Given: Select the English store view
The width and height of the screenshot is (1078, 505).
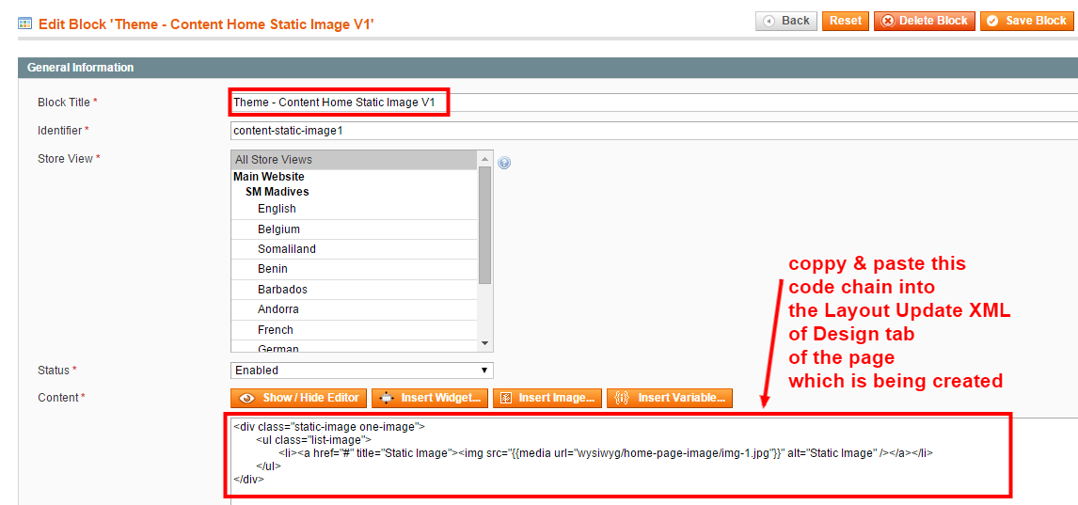Looking at the screenshot, I should coord(354,208).
